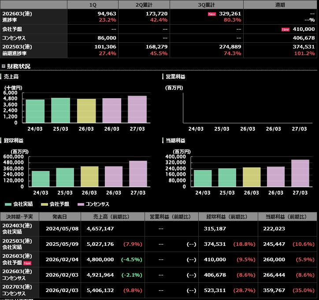This screenshot has width=319, height=300.
Task: Click the square icon beside 財務状況 heading
Action: [x=3, y=67]
